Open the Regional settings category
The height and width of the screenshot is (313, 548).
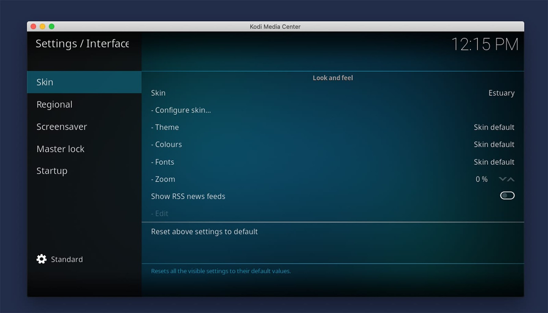84,104
